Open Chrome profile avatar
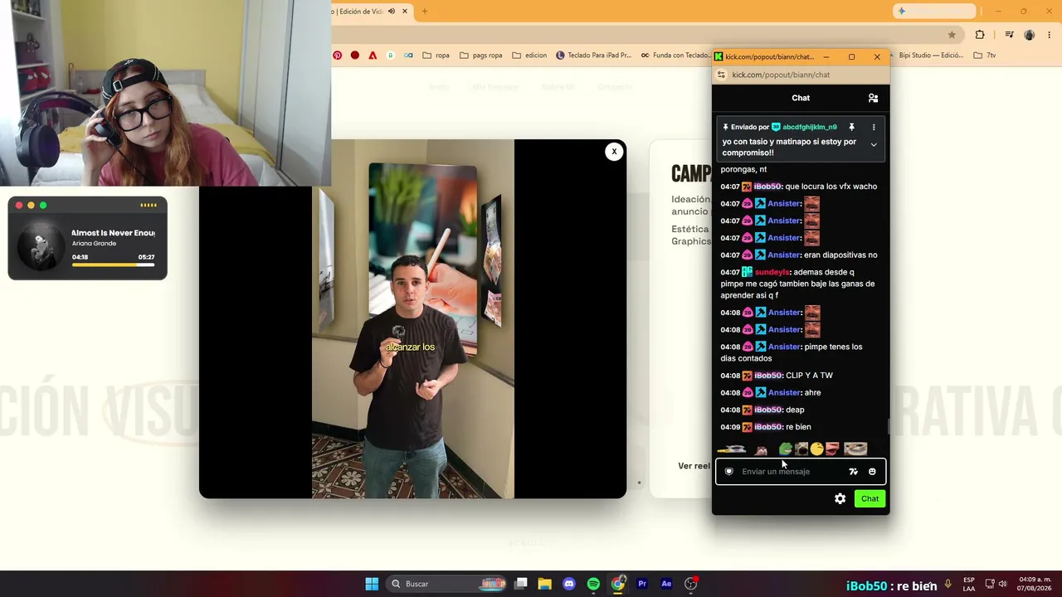The width and height of the screenshot is (1062, 597). coord(1030,35)
